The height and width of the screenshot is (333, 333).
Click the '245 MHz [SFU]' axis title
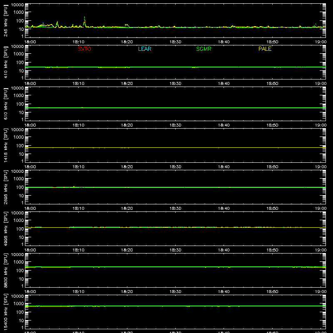tap(5, 20)
